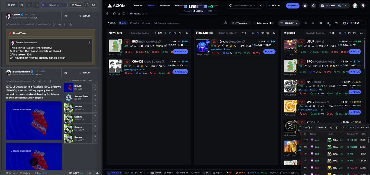The width and height of the screenshot is (370, 175).
Task: Buy 0.25 SOL of CHANGS token
Action: coord(180,72)
